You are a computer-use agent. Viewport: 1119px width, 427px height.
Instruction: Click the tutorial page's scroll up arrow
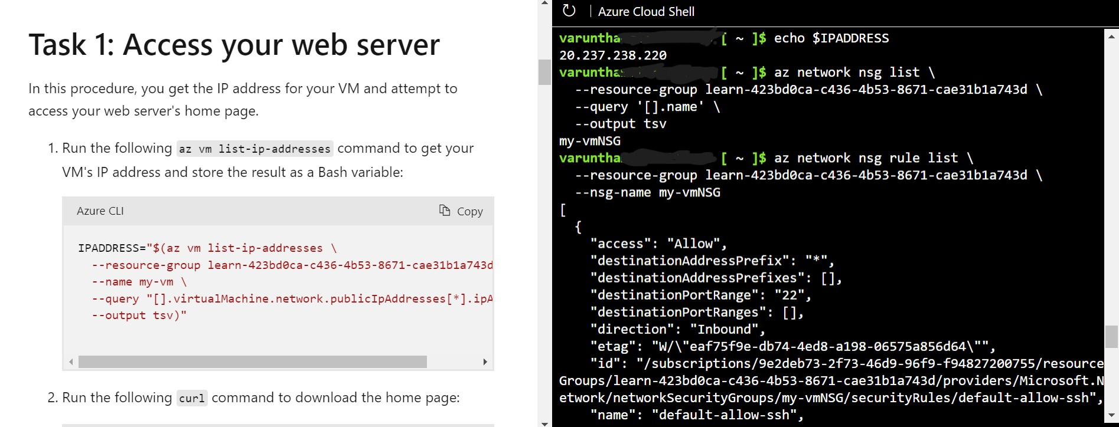click(544, 4)
